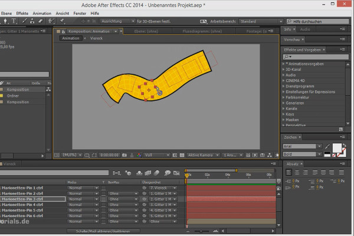The image size is (354, 236).
Task: Select the Text tool
Action: [x=14, y=21]
